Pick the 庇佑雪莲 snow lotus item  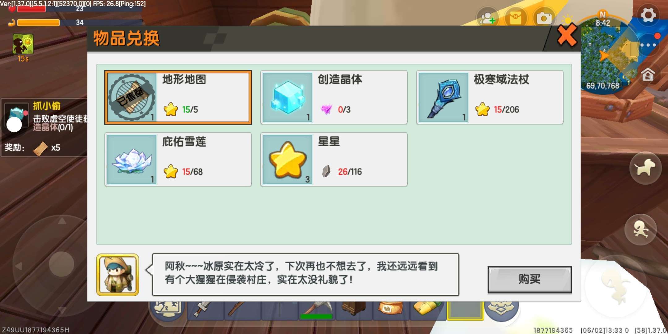click(178, 160)
